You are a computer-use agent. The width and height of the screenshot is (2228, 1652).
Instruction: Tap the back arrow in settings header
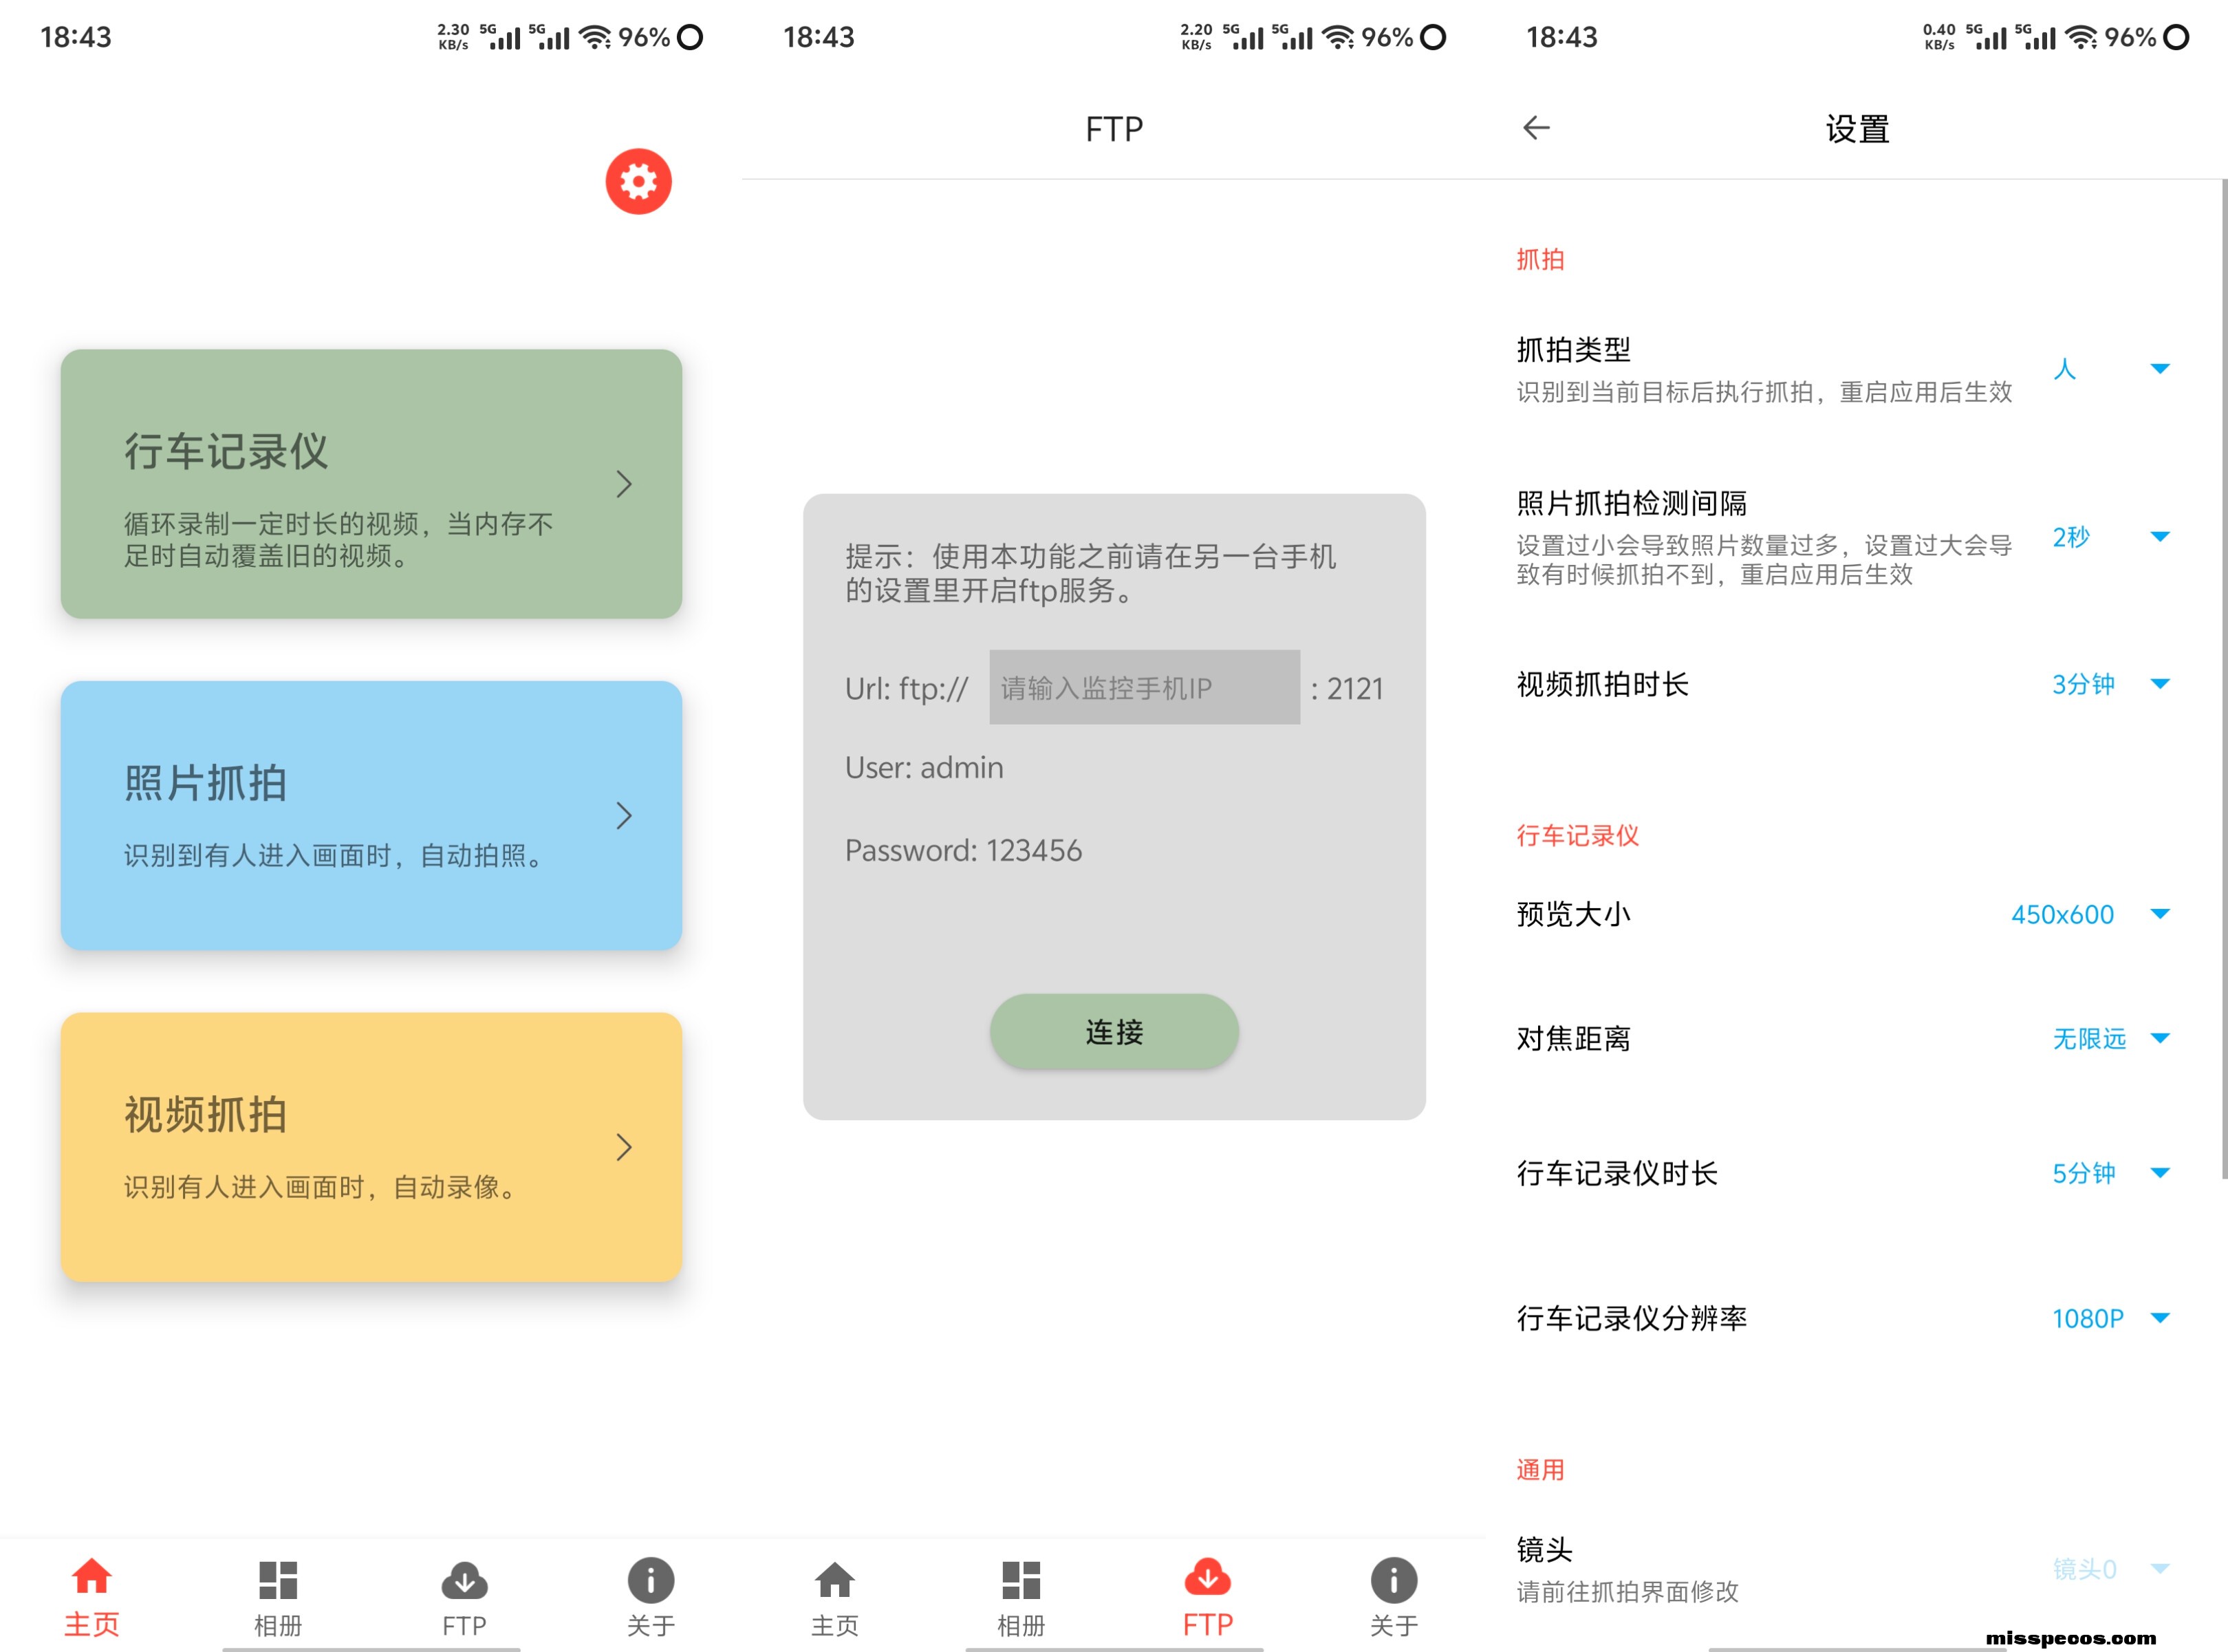click(1535, 128)
